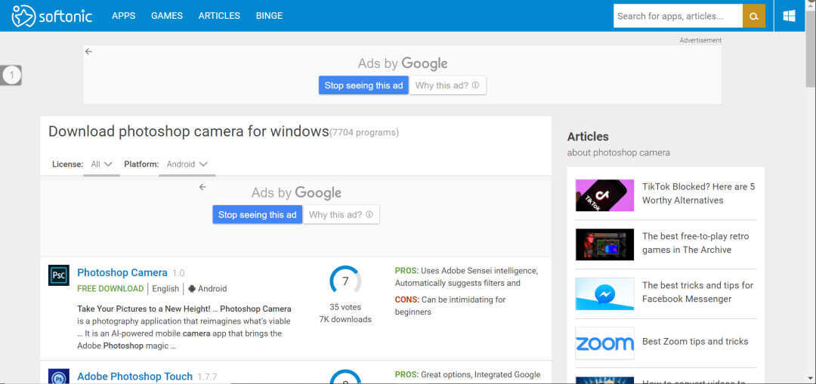816x384 pixels.
Task: Click 'Why this ad?' in second banner
Action: 342,214
